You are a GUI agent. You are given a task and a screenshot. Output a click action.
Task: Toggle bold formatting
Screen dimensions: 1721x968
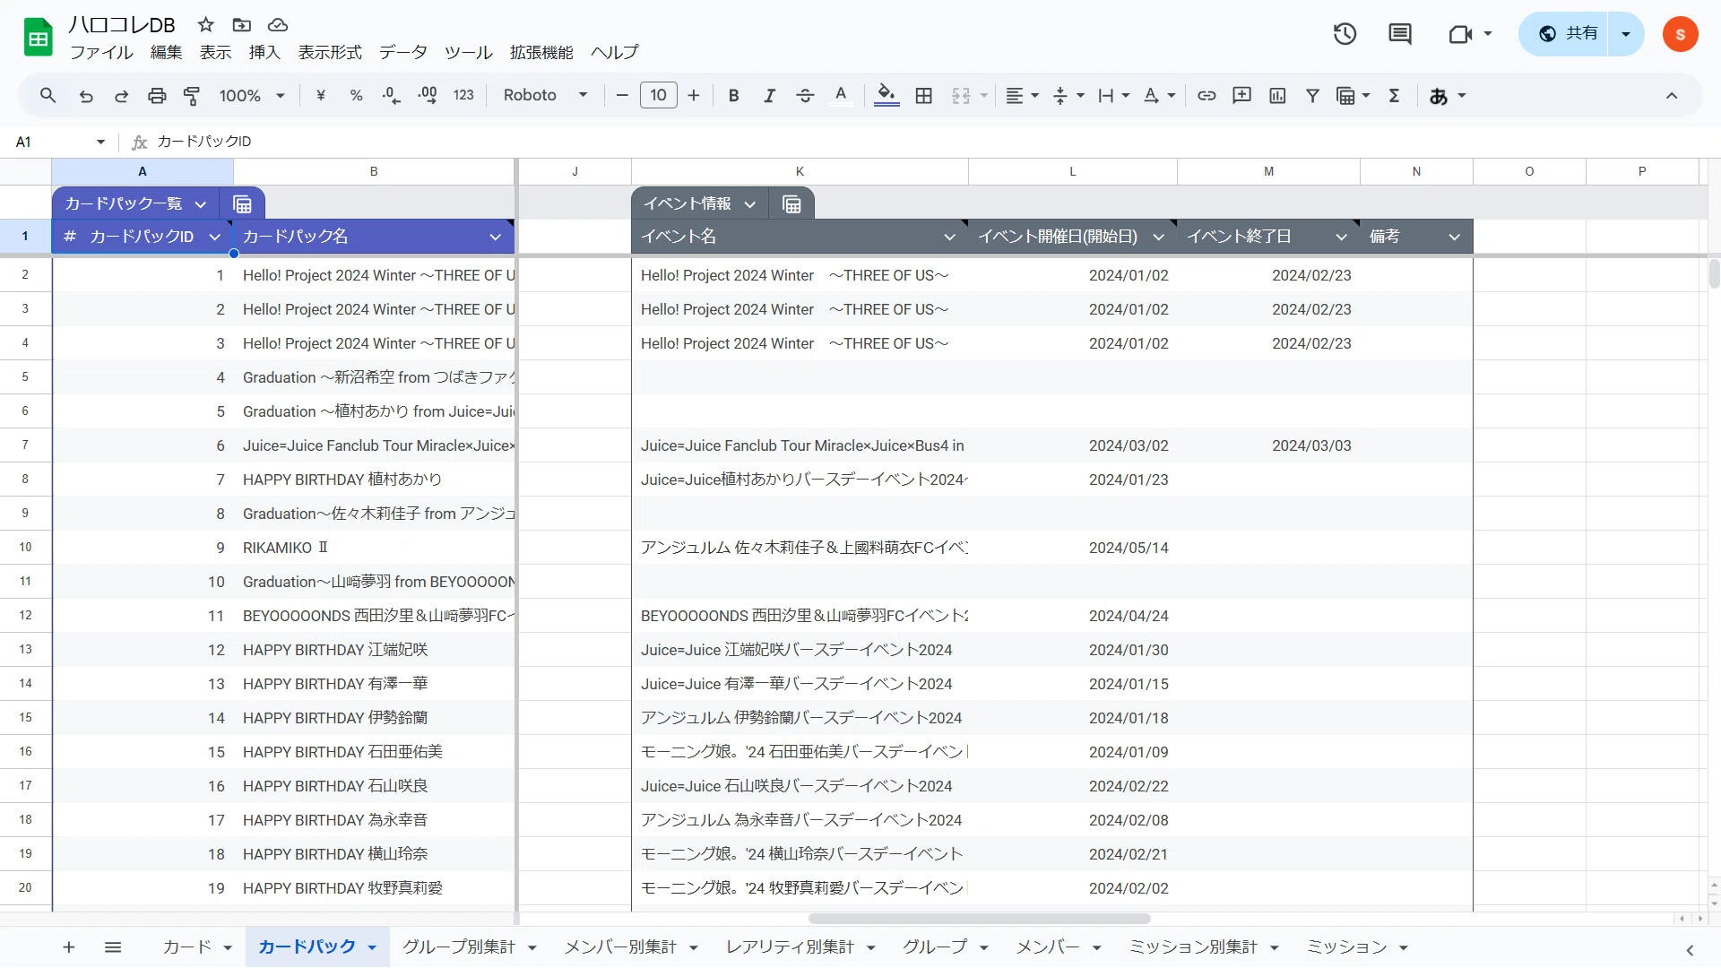[x=733, y=95]
